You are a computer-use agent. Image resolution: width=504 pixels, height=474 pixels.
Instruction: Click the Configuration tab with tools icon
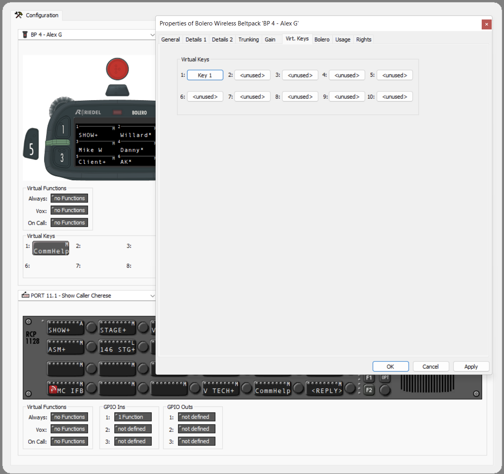37,15
